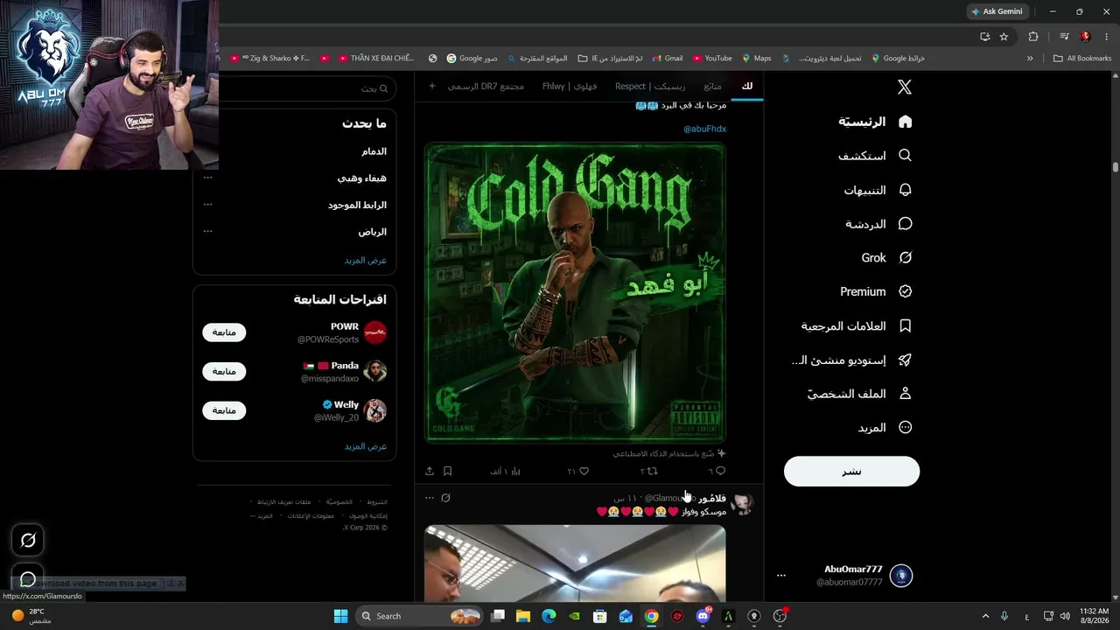
Task: Open التنبيهات notifications
Action: click(878, 190)
